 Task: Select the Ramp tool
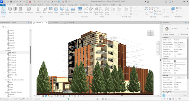[x=86, y=10]
